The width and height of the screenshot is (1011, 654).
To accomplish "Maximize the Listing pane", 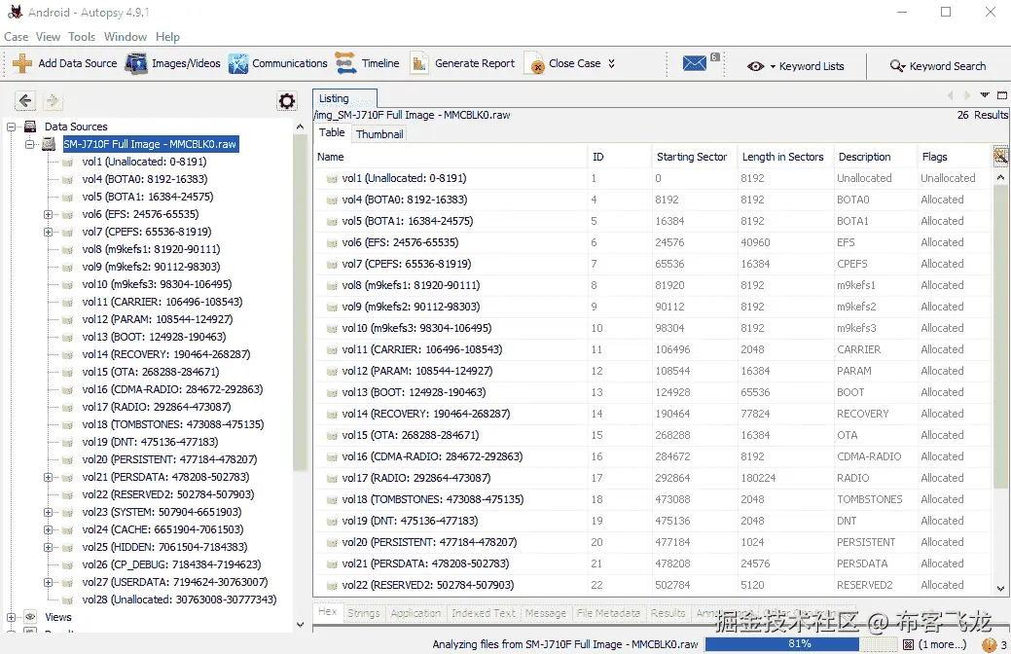I will 1001,95.
